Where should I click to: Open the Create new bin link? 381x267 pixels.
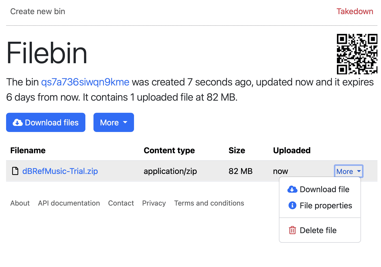(x=38, y=11)
